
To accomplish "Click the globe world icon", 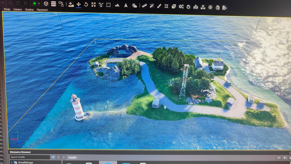I will (210, 7).
